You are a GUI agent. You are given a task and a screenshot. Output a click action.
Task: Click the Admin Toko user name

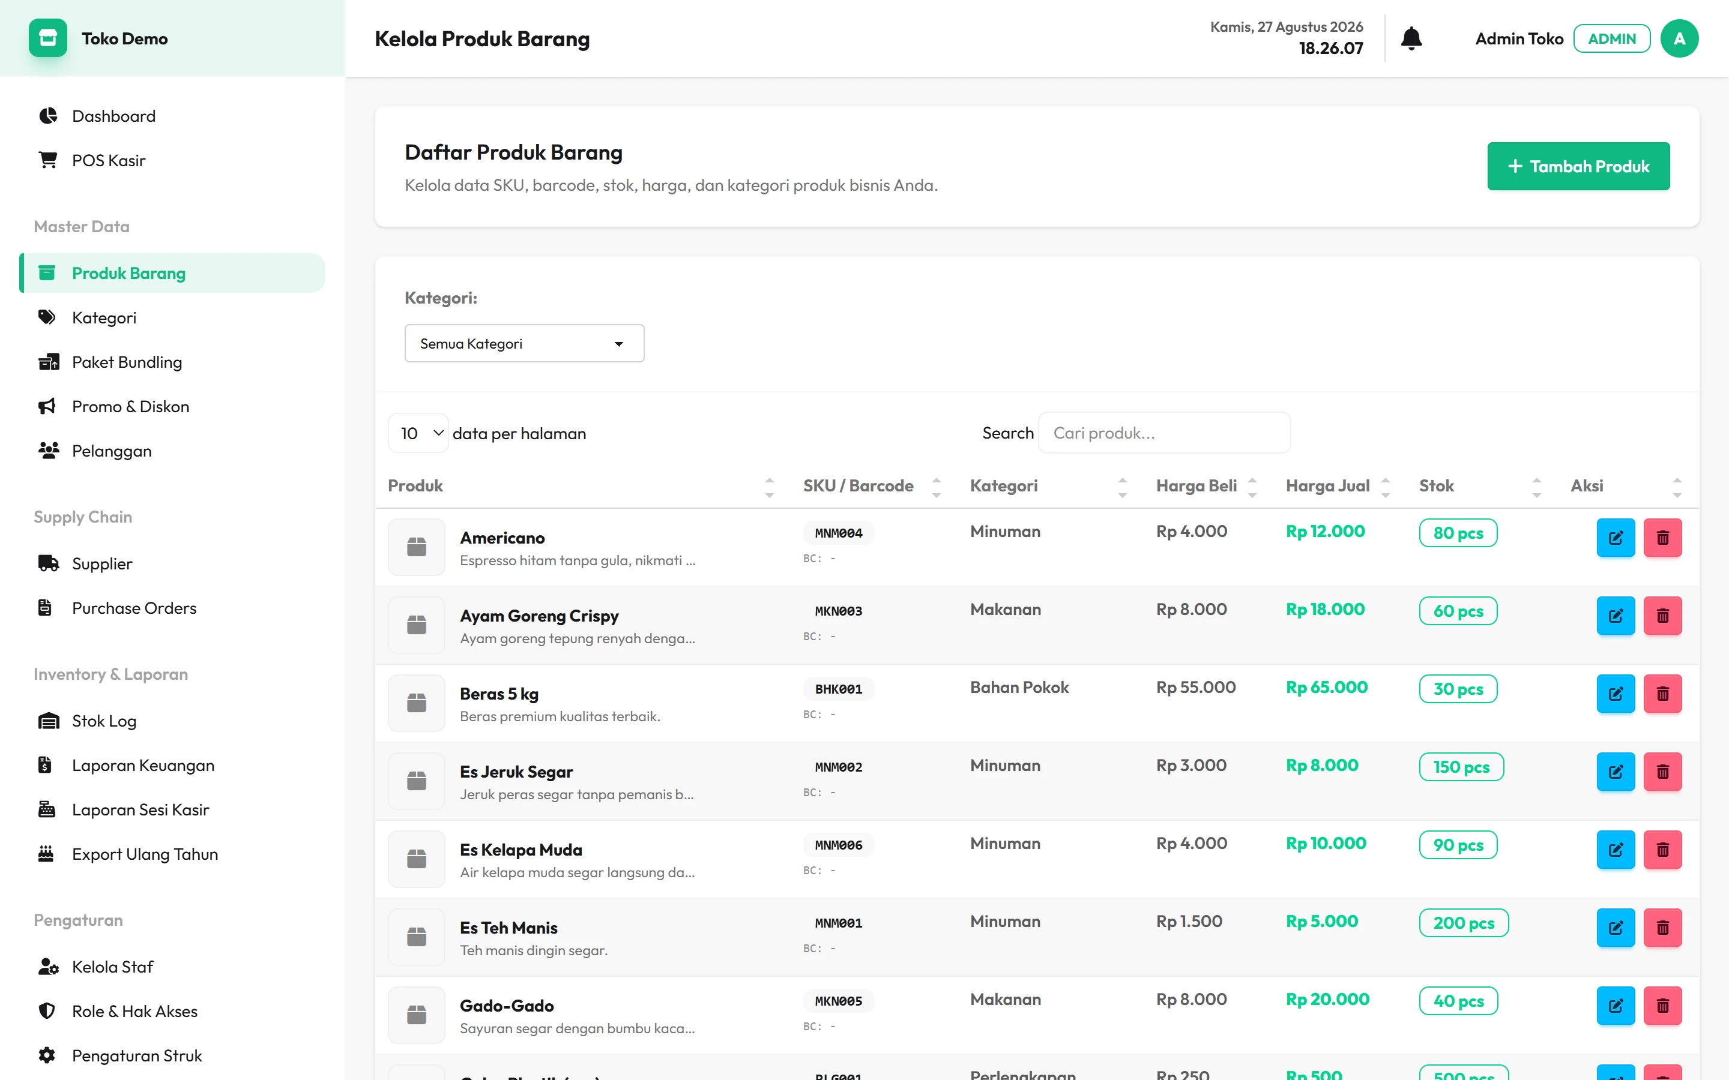point(1519,38)
